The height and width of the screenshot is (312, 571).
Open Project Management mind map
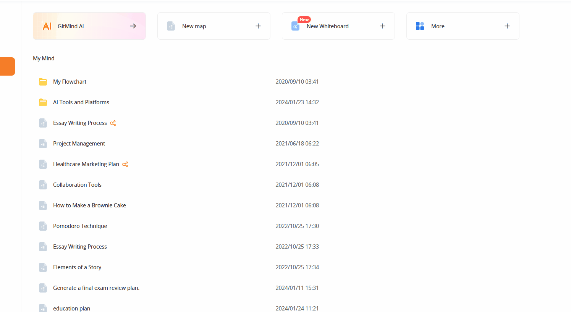pos(79,144)
